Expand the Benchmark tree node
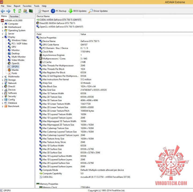The width and height of the screenshot is (193, 192). (2, 106)
